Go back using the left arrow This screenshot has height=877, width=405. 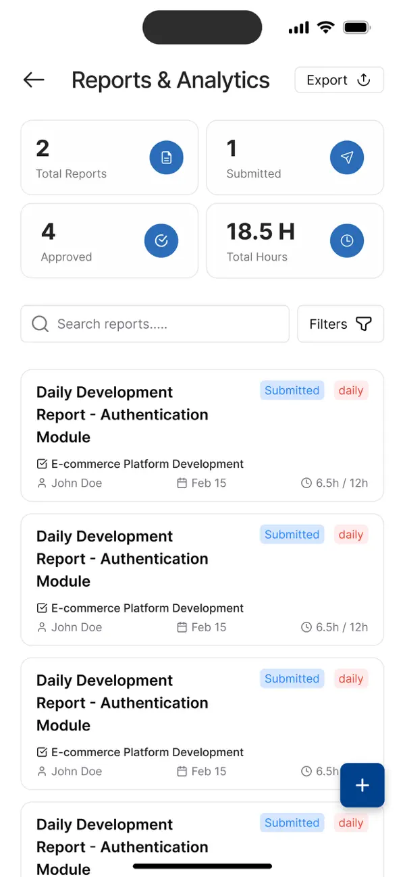(34, 80)
